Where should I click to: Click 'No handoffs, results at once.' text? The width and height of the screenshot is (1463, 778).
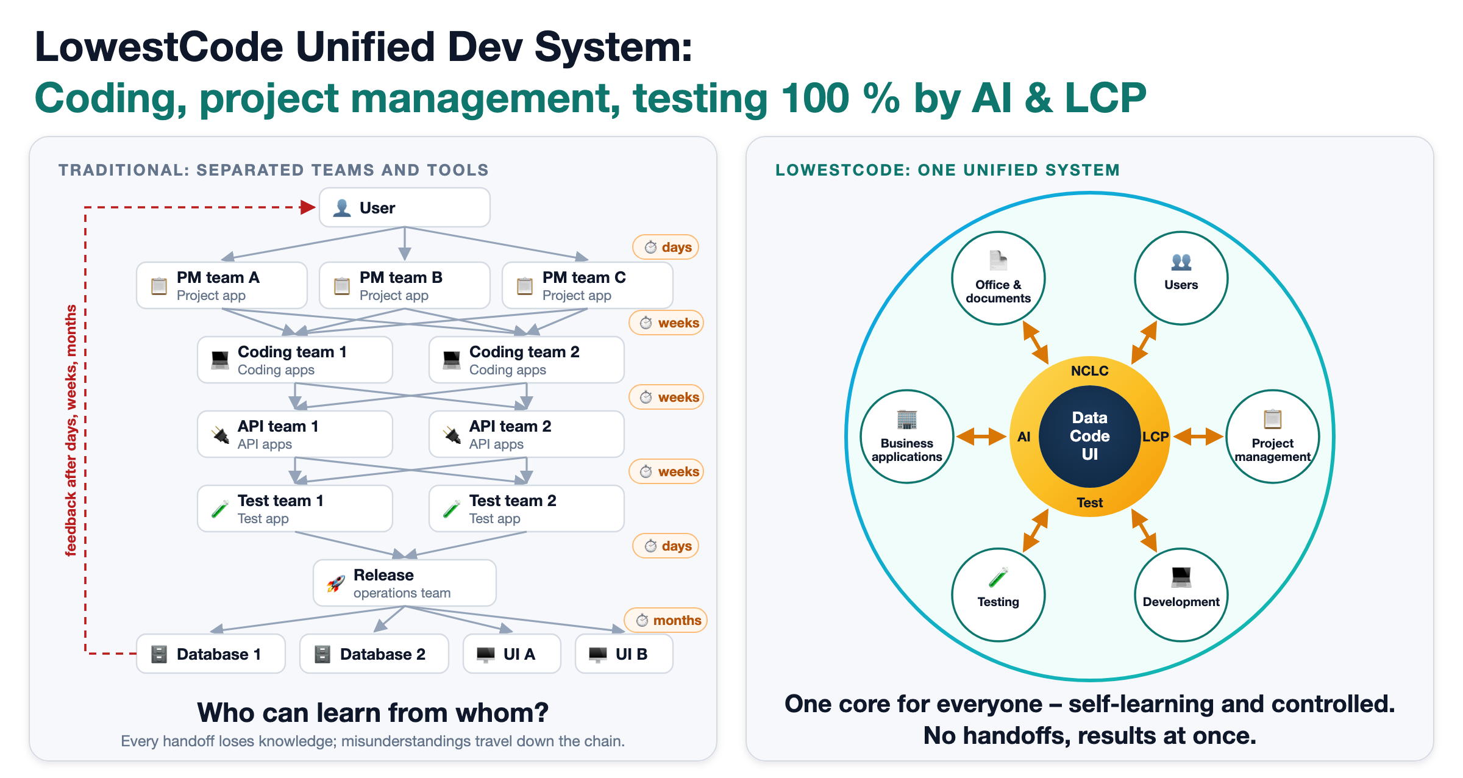[1090, 735]
